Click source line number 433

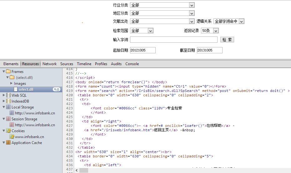tap(69, 152)
